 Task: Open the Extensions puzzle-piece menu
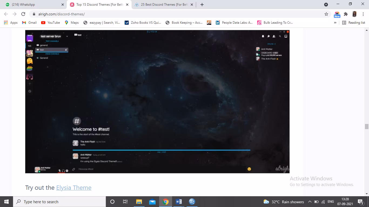(346, 14)
